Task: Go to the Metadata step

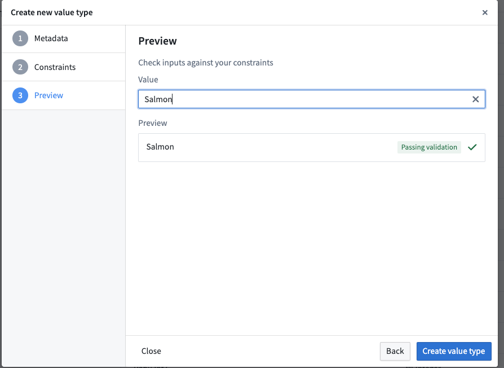Action: pyautogui.click(x=51, y=39)
